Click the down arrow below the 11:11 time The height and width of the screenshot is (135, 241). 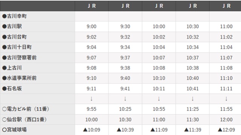tap(226, 99)
